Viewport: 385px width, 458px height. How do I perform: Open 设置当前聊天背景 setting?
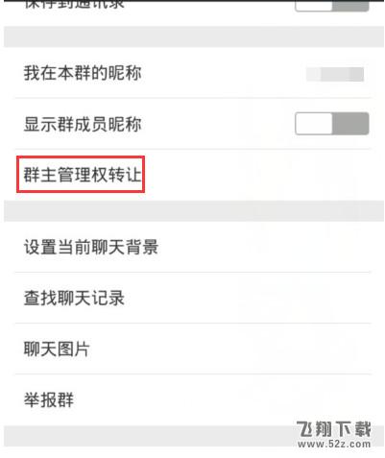(x=193, y=247)
